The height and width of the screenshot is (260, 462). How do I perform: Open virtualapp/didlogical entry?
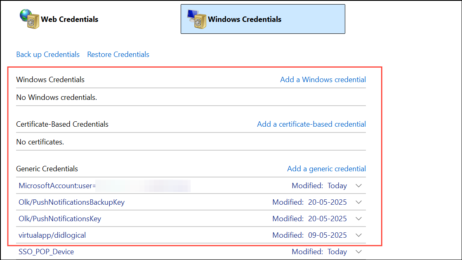click(191, 235)
